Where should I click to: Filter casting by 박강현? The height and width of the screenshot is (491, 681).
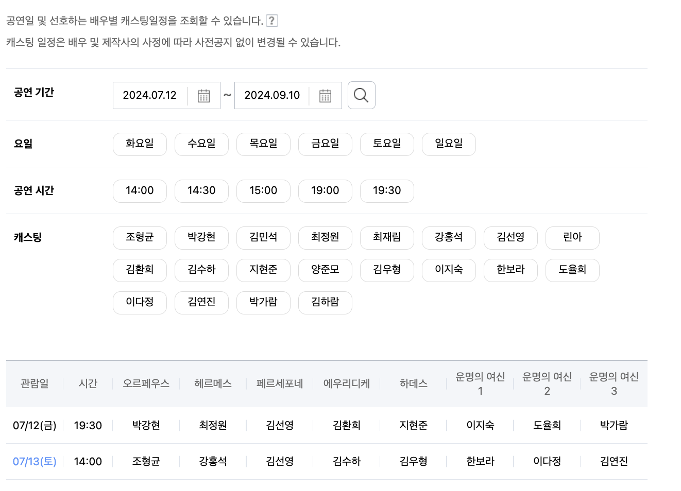pyautogui.click(x=201, y=238)
